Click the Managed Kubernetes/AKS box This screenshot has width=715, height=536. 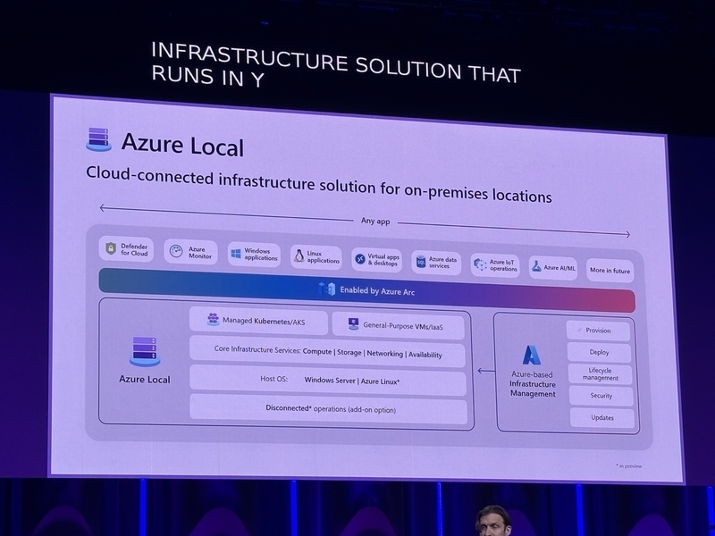258,321
